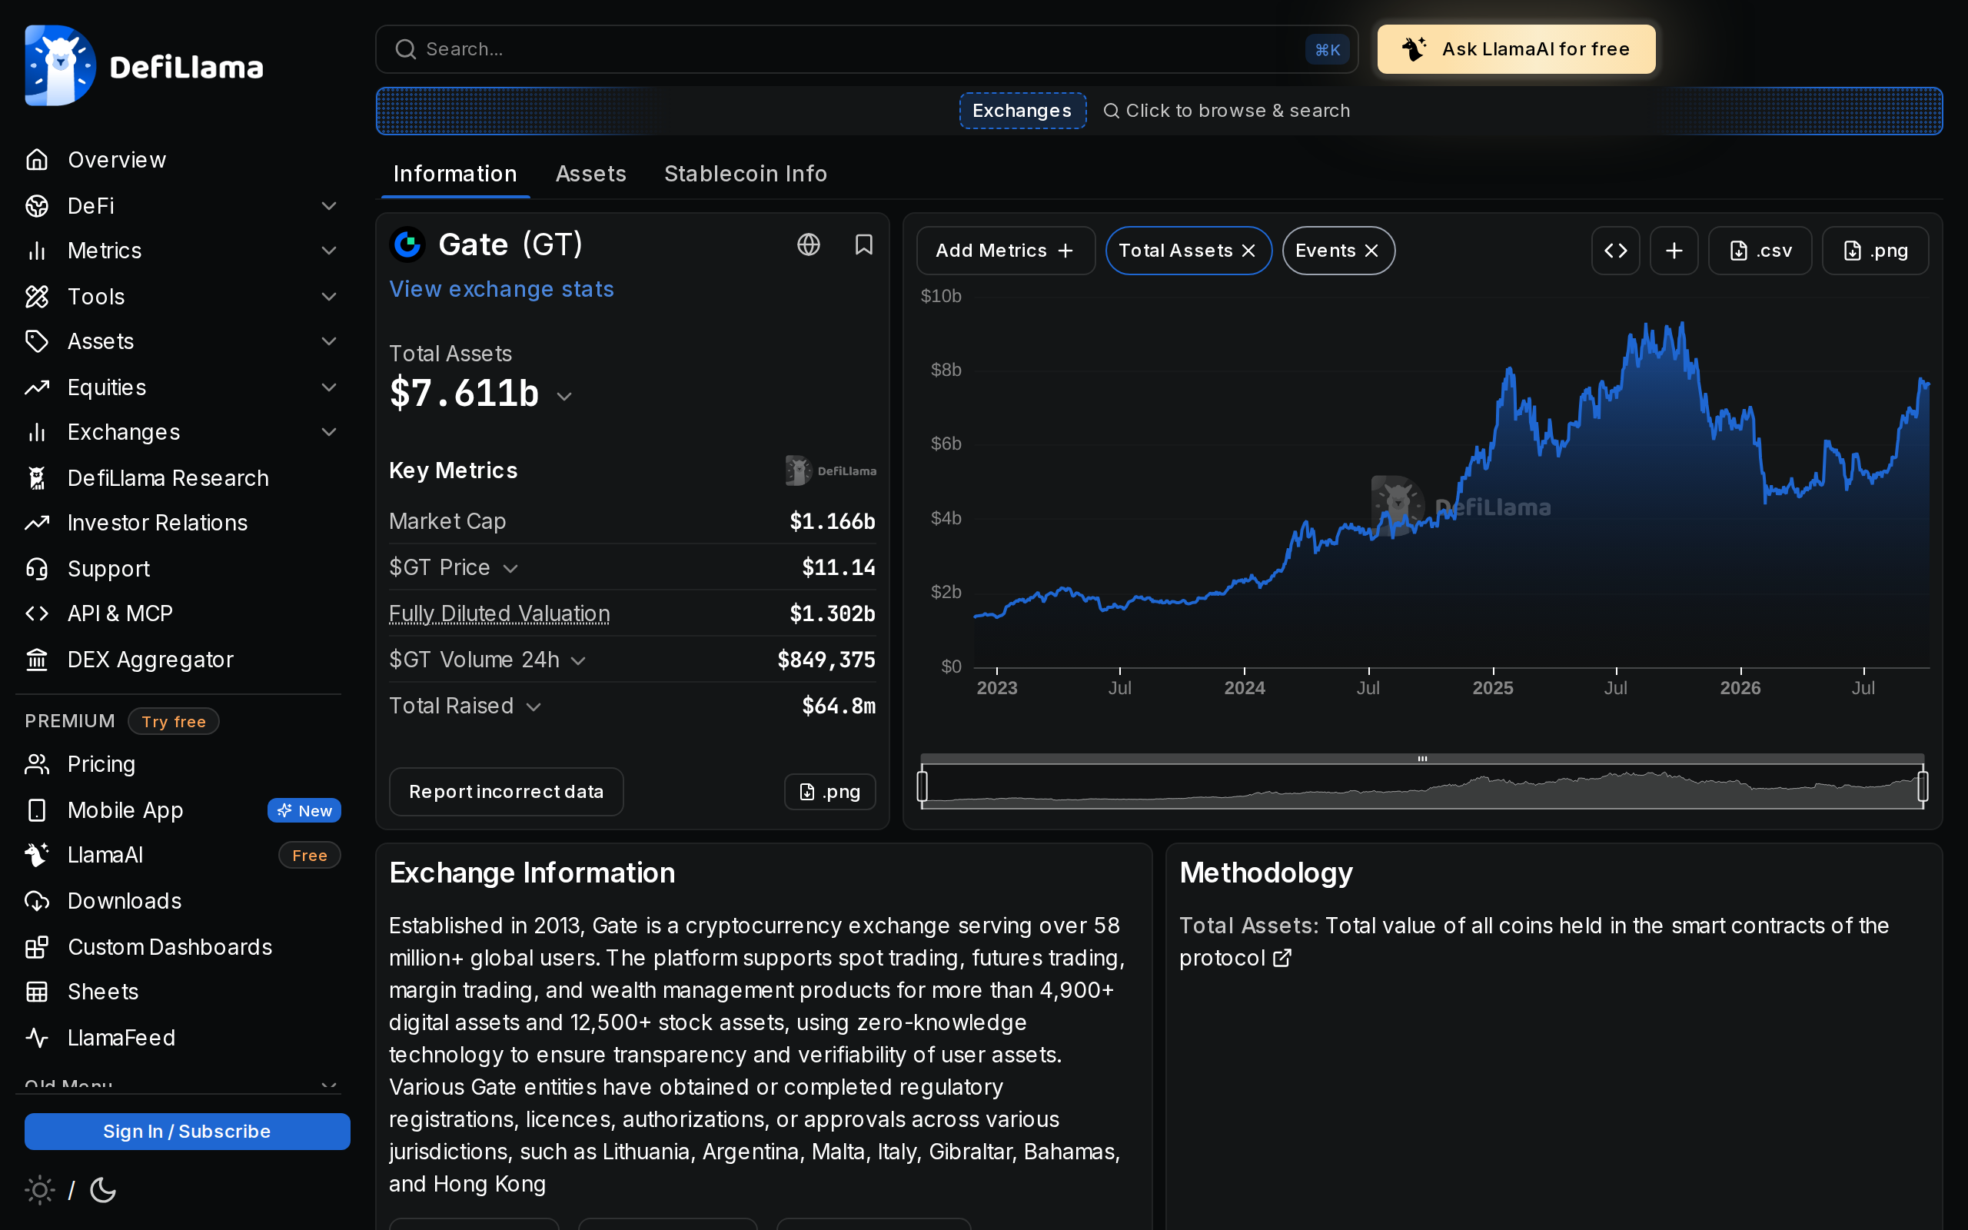The width and height of the screenshot is (1968, 1230).
Task: Download chart data as .csv
Action: pos(1760,251)
